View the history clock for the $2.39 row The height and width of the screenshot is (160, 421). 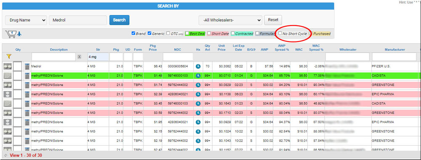(x=198, y=94)
